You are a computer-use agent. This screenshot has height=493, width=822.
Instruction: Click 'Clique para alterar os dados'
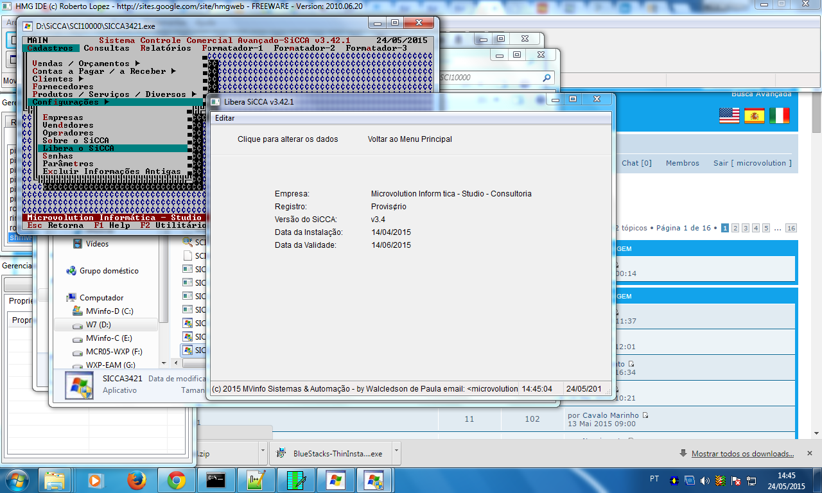[x=288, y=139]
